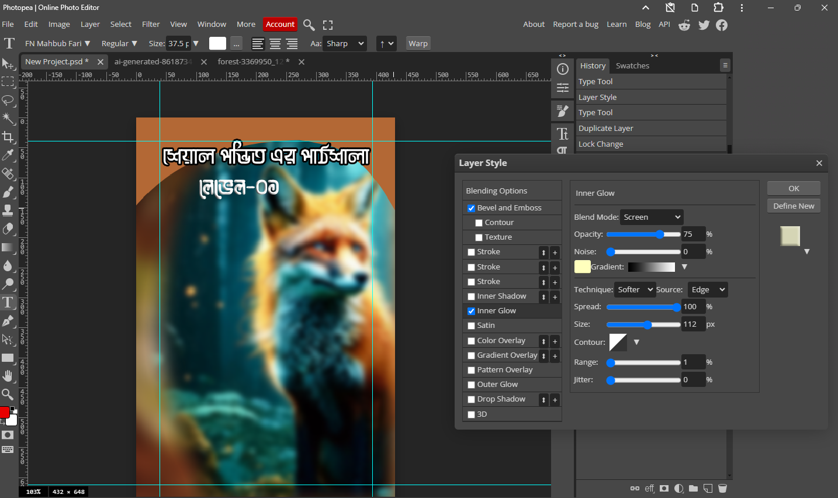The height and width of the screenshot is (498, 838).
Task: Select the Eraser tool
Action: pos(8,229)
